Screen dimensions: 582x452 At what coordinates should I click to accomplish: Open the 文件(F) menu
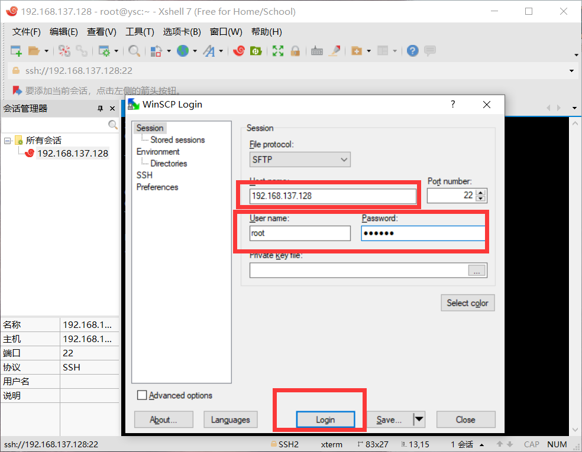[x=26, y=32]
